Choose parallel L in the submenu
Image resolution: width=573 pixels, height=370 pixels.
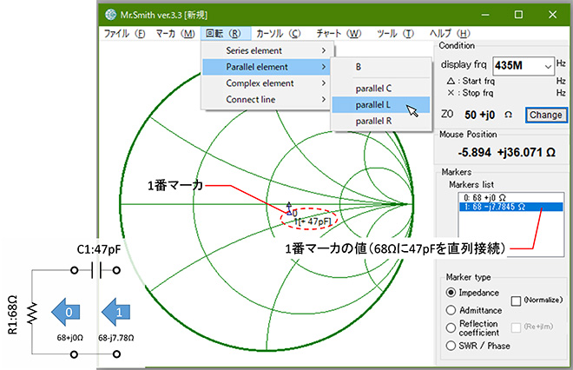pos(381,104)
